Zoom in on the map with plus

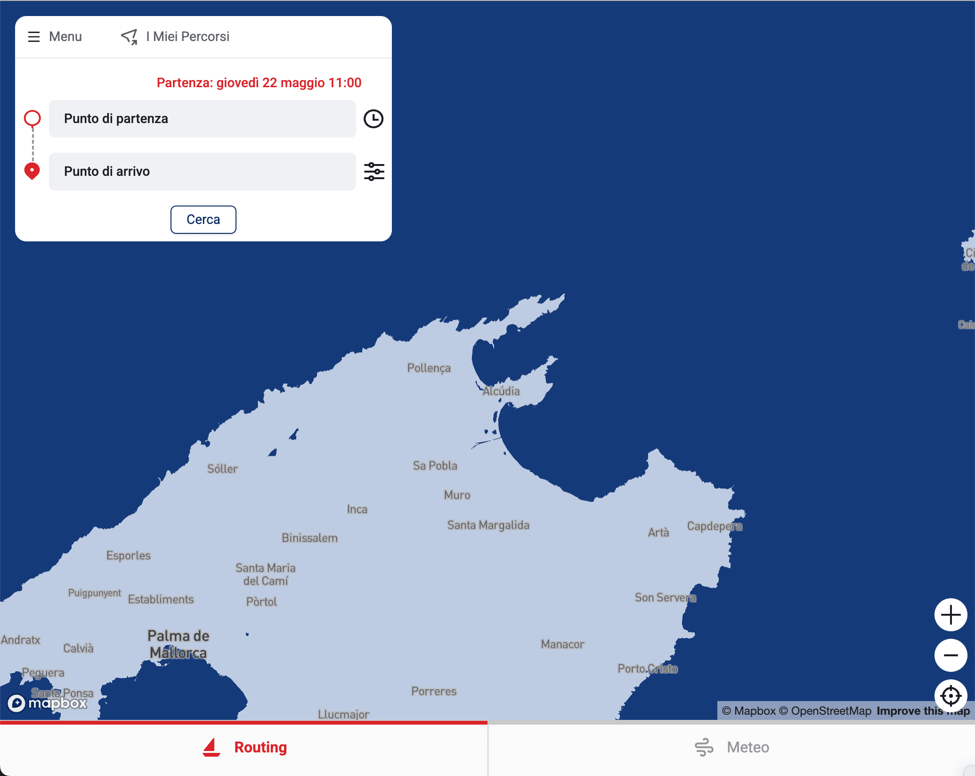point(951,615)
